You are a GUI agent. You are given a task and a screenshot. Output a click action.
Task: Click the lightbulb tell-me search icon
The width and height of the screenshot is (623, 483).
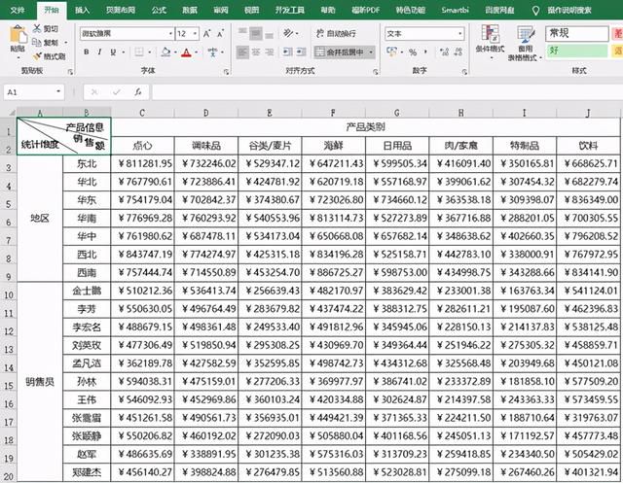535,11
